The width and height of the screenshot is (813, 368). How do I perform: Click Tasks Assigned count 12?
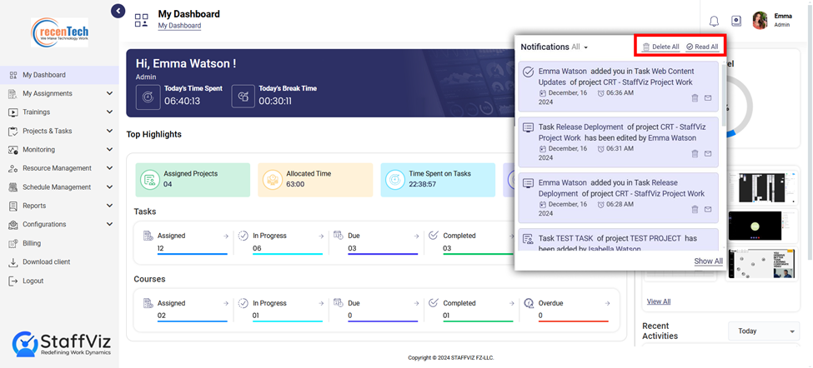coord(161,248)
